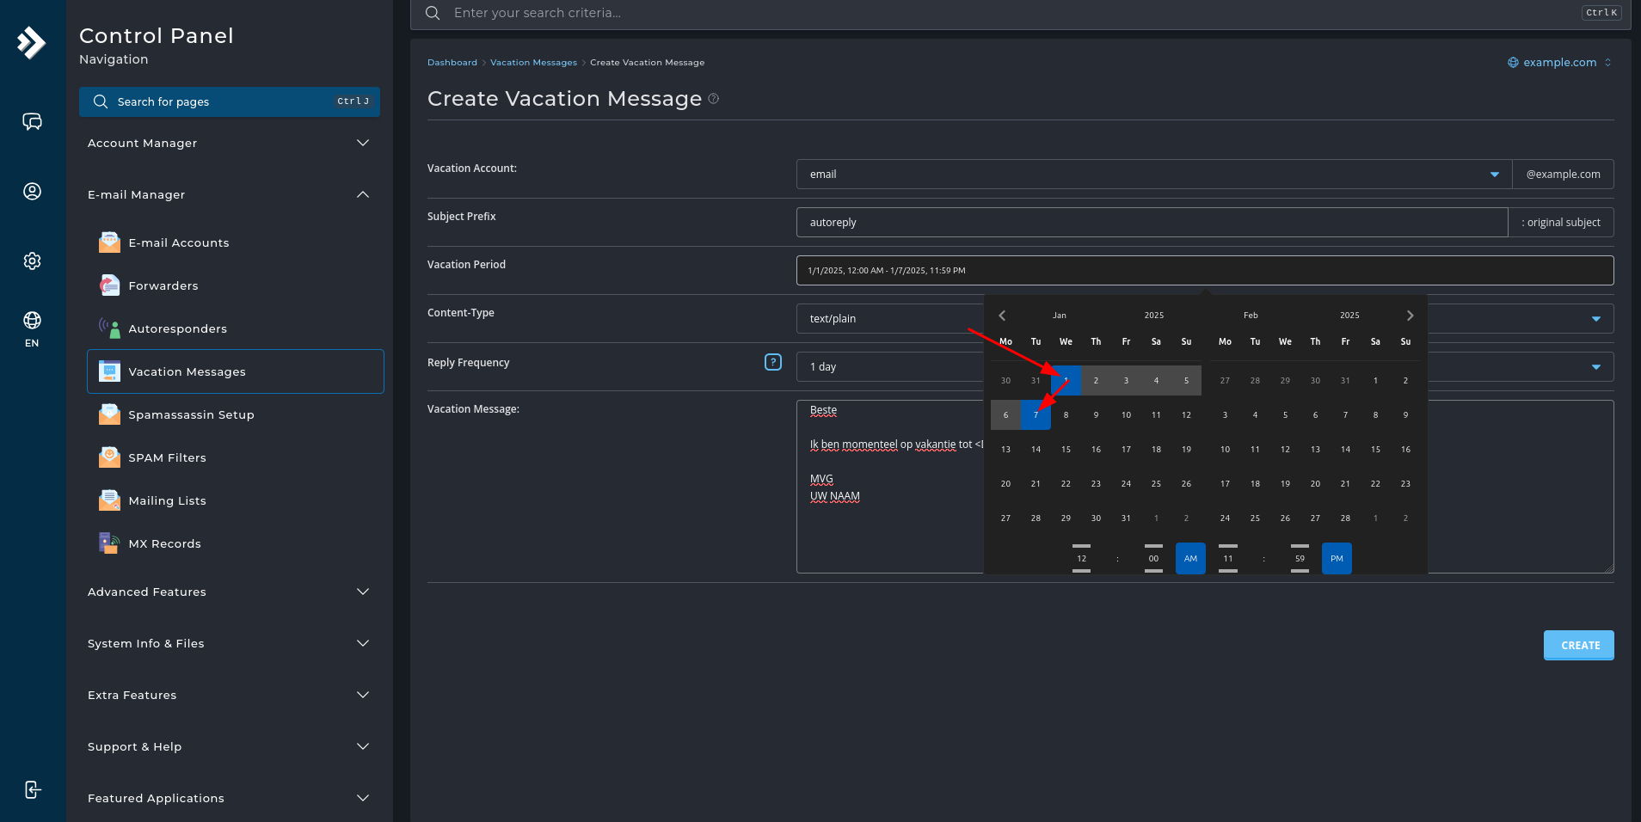
Task: Increase the start hour above 12
Action: tap(1081, 546)
